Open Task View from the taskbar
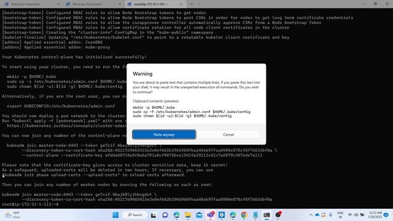The height and width of the screenshot is (221, 393). [154, 215]
